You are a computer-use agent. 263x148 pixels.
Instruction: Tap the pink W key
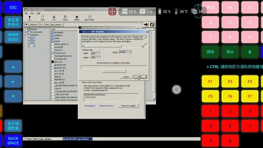click(230, 7)
